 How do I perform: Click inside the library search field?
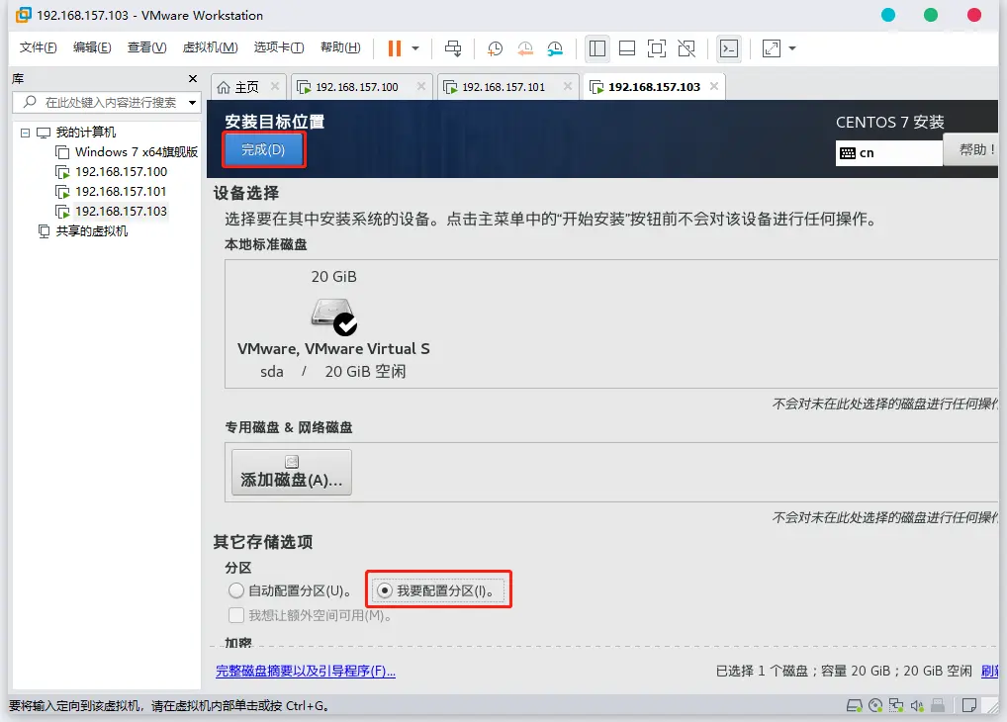(106, 103)
